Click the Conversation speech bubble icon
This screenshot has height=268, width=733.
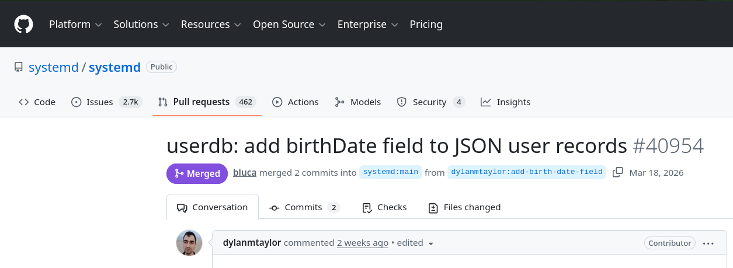[x=182, y=208]
